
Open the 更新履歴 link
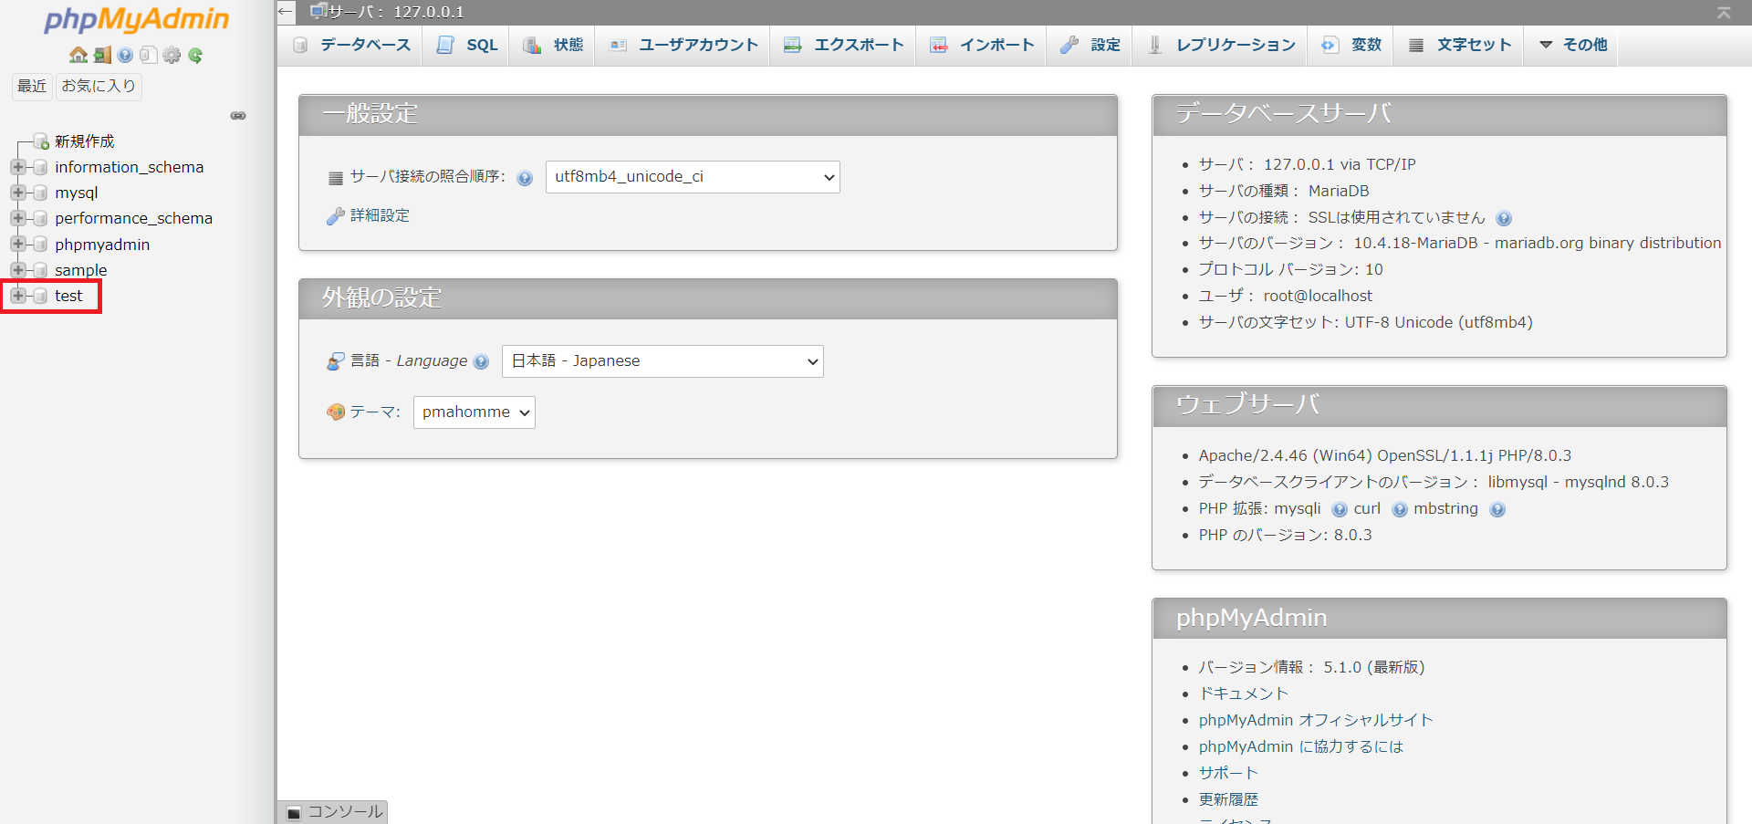tap(1228, 799)
